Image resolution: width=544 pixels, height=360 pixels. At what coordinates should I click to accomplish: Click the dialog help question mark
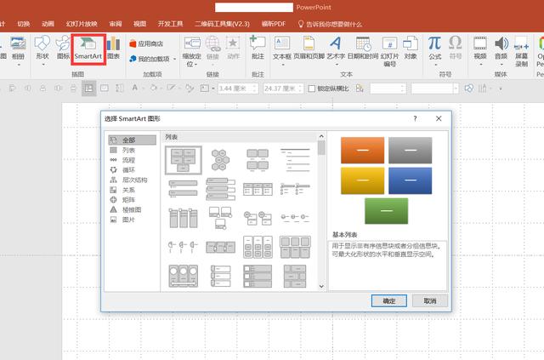[x=415, y=118]
